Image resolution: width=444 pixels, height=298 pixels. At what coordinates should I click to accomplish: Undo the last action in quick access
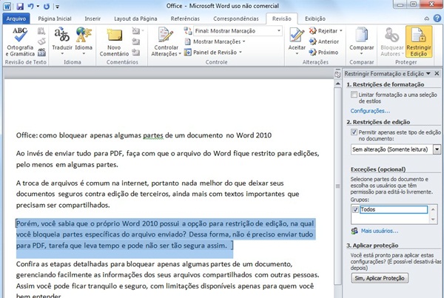point(31,6)
